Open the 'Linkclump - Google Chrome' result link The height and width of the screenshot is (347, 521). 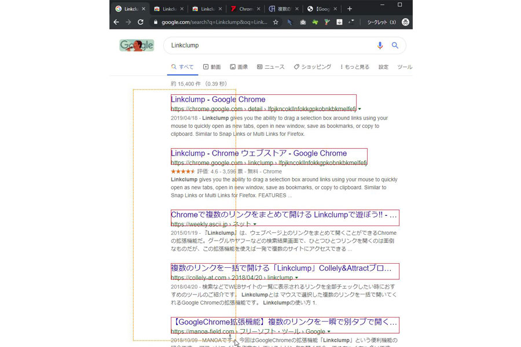pyautogui.click(x=218, y=99)
